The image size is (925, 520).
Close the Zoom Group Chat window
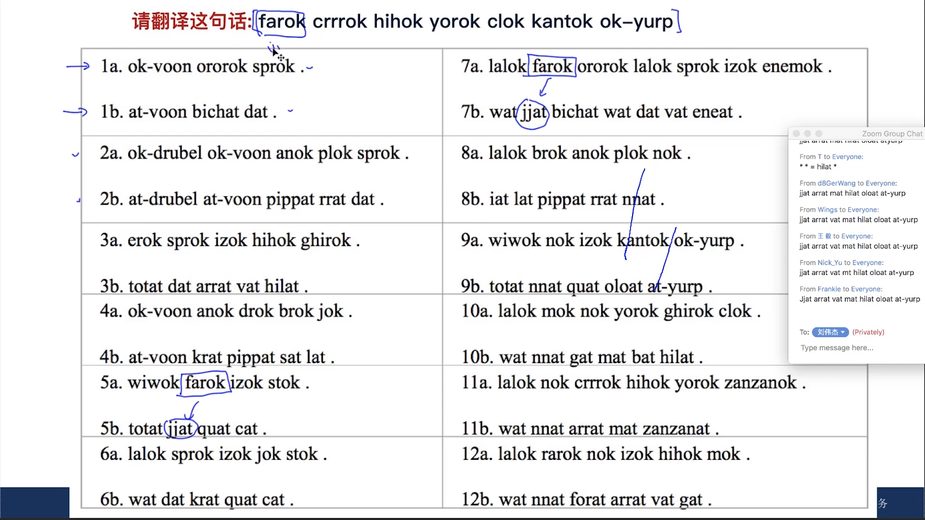point(796,133)
